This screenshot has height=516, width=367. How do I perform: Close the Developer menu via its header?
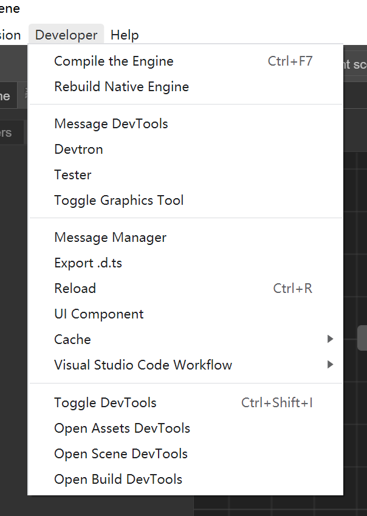pos(66,35)
